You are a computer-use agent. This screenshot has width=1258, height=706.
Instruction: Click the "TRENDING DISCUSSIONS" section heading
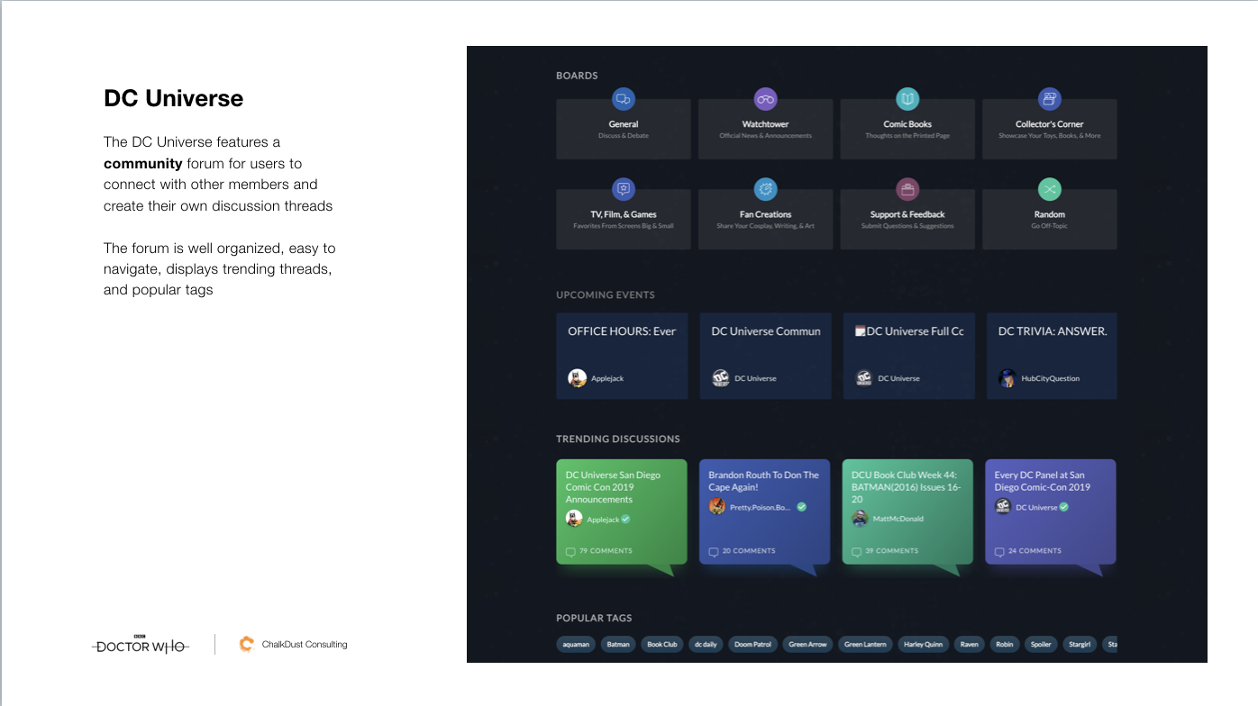618,439
